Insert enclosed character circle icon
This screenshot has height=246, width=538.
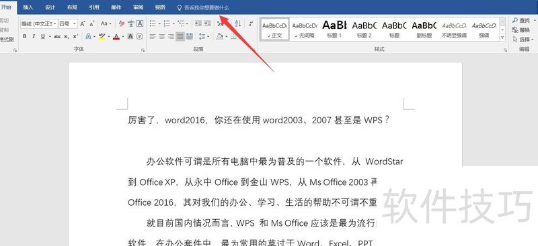tap(139, 36)
